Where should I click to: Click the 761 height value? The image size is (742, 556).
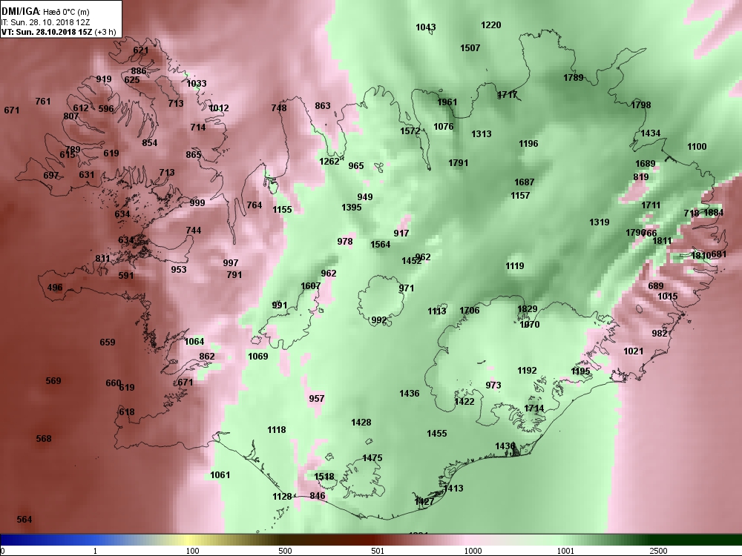pyautogui.click(x=42, y=101)
